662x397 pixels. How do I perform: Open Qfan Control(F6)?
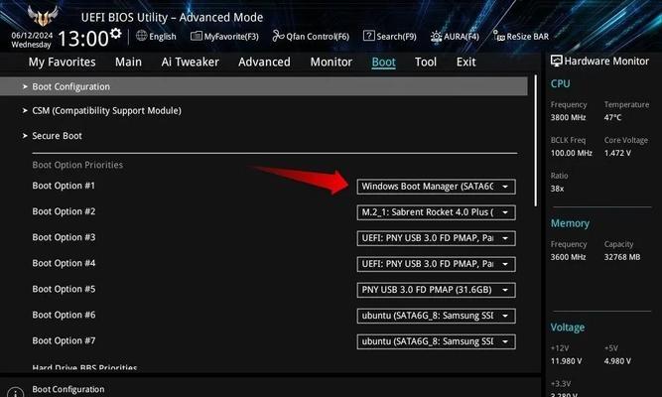[311, 37]
